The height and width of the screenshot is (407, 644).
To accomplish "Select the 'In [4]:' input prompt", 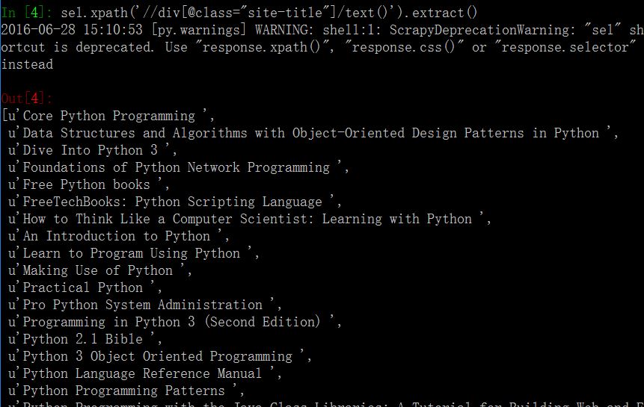I will click(27, 12).
